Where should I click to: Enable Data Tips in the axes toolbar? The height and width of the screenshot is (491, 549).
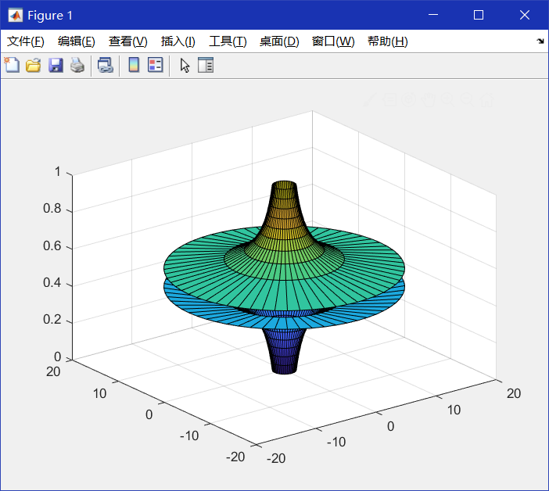pos(389,100)
